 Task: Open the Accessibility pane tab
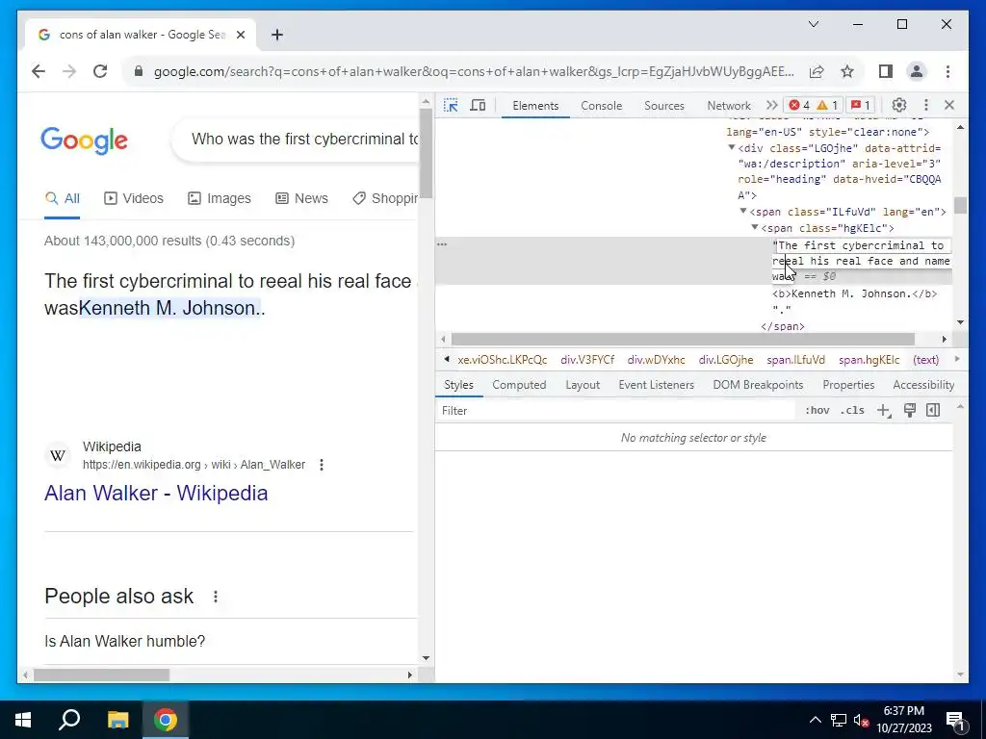tap(923, 385)
